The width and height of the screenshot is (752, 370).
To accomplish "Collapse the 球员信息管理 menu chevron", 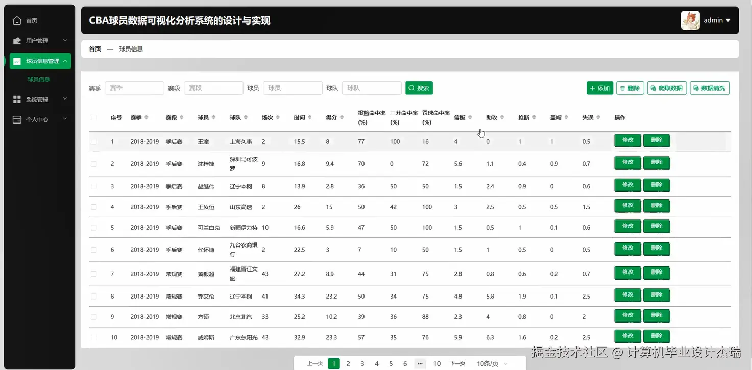I will [65, 61].
